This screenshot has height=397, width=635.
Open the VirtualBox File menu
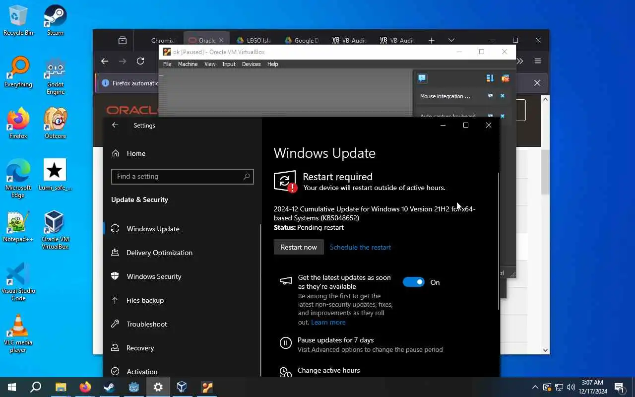coord(167,64)
